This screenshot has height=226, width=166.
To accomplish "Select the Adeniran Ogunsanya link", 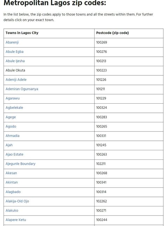I will (22, 89).
